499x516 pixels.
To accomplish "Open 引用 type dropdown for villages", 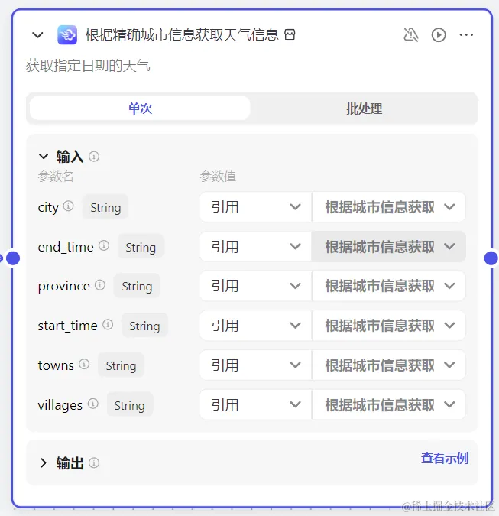I will click(x=255, y=404).
